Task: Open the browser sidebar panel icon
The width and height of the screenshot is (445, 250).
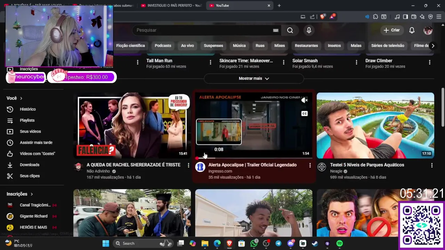Action: [x=405, y=17]
